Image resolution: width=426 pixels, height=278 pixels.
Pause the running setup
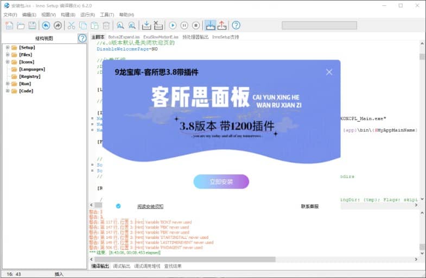tap(184, 26)
